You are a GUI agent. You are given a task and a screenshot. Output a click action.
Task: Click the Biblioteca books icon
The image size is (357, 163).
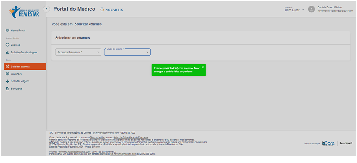coord(7,89)
